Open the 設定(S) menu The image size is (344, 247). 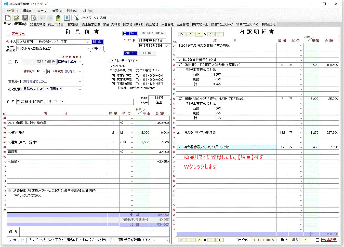tap(72, 11)
